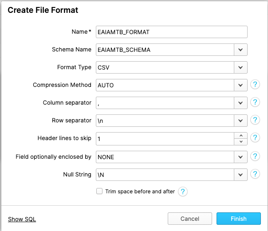The image size is (268, 231).
Task: Expand the Row separator dropdown
Action: click(240, 121)
